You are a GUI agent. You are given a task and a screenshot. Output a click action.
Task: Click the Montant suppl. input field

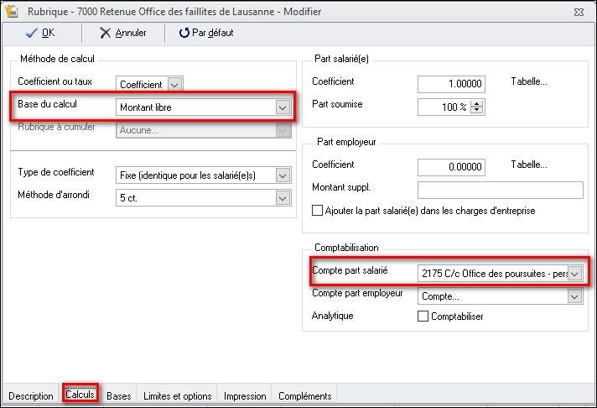click(x=500, y=190)
